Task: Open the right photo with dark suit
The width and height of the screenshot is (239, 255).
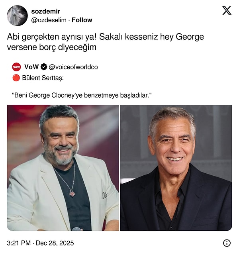Action: pyautogui.click(x=176, y=167)
